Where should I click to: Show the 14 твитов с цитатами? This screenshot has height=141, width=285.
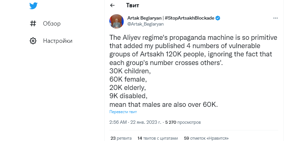click(157, 138)
